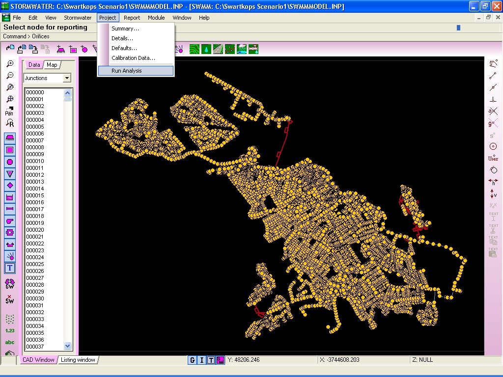Open the Module menu
The image size is (503, 377).
click(156, 18)
